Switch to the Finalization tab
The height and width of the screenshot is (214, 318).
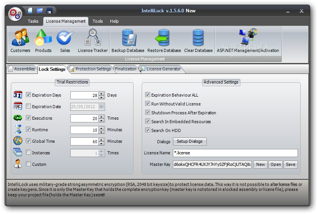click(125, 69)
